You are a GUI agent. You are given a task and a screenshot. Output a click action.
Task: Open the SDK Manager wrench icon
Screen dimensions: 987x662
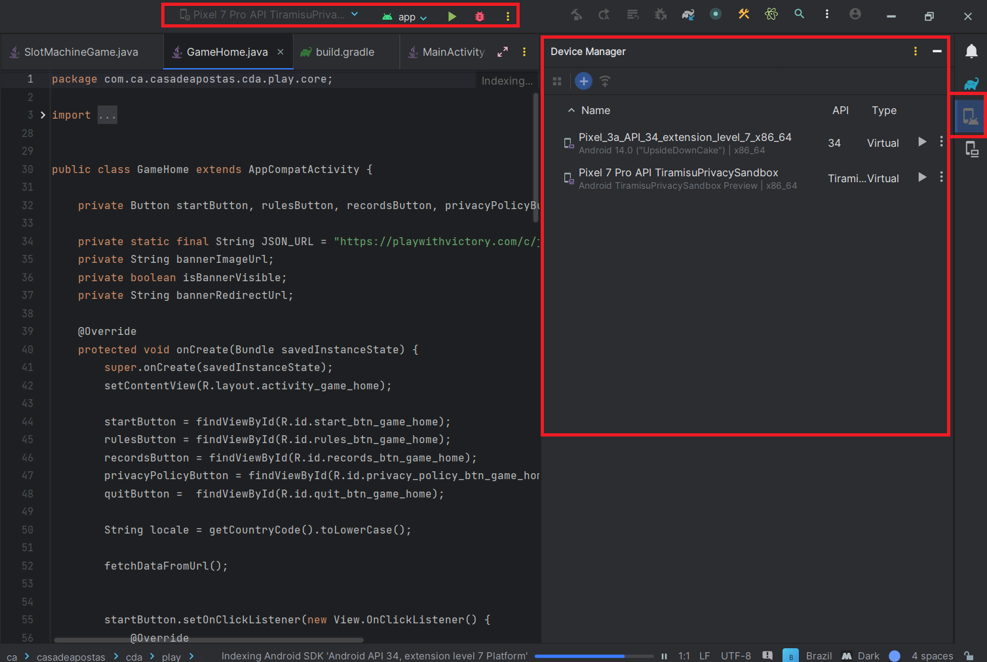point(744,13)
